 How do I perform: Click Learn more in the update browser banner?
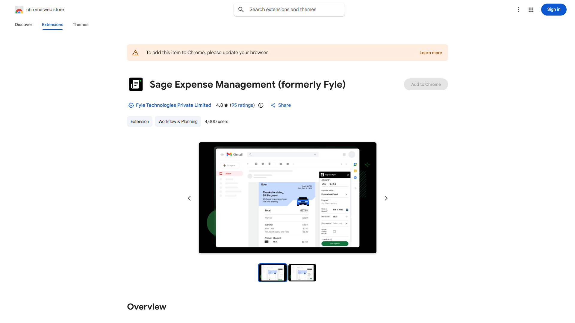pyautogui.click(x=430, y=52)
